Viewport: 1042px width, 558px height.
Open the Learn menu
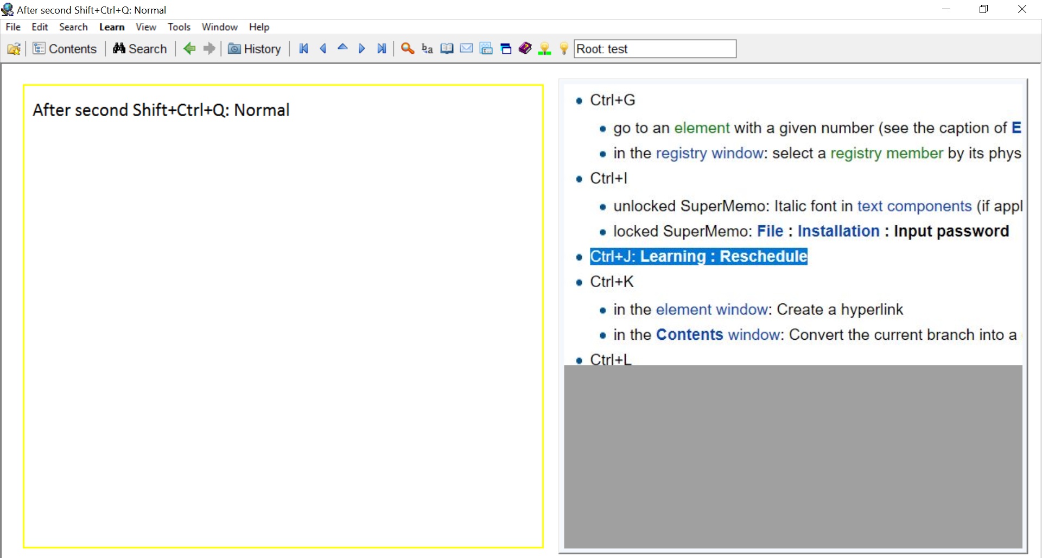point(112,27)
